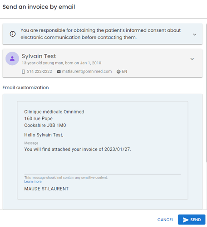Click the MAUDE ST-LAURENT signature
The width and height of the screenshot is (207, 227).
pos(46,189)
